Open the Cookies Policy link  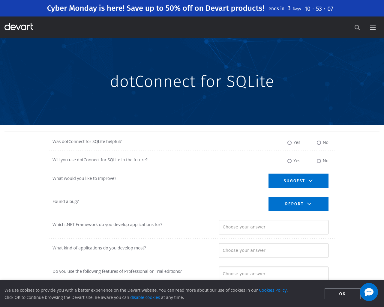tap(273, 290)
